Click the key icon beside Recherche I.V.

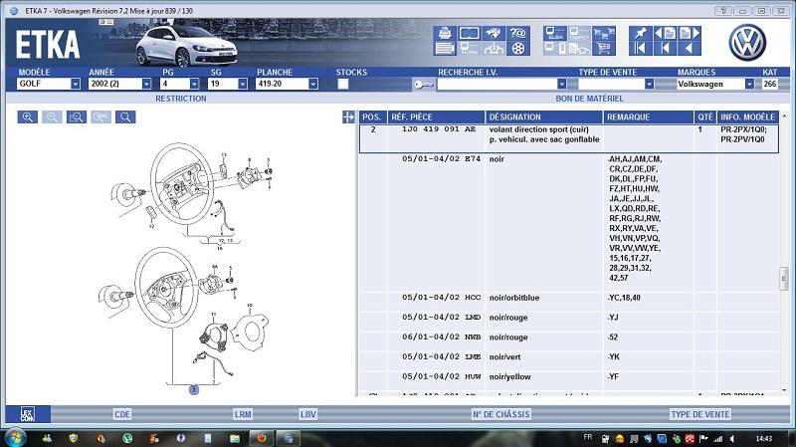point(424,85)
